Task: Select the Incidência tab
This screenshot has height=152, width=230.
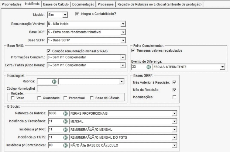Action: (x=32, y=4)
